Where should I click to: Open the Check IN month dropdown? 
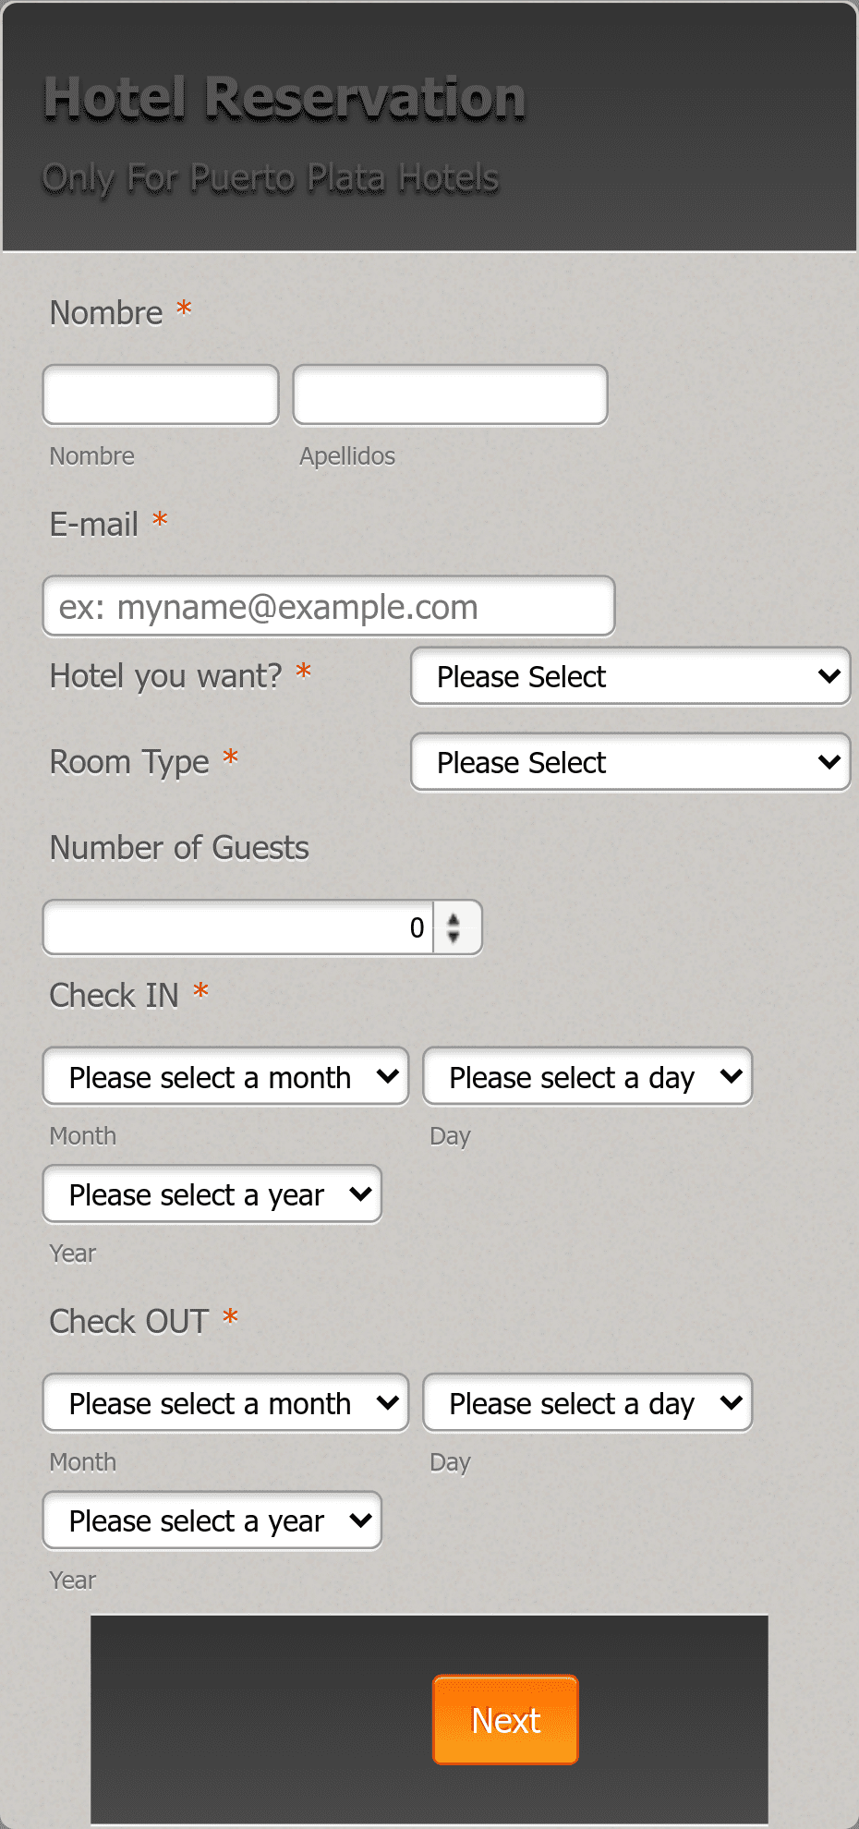click(x=224, y=1076)
